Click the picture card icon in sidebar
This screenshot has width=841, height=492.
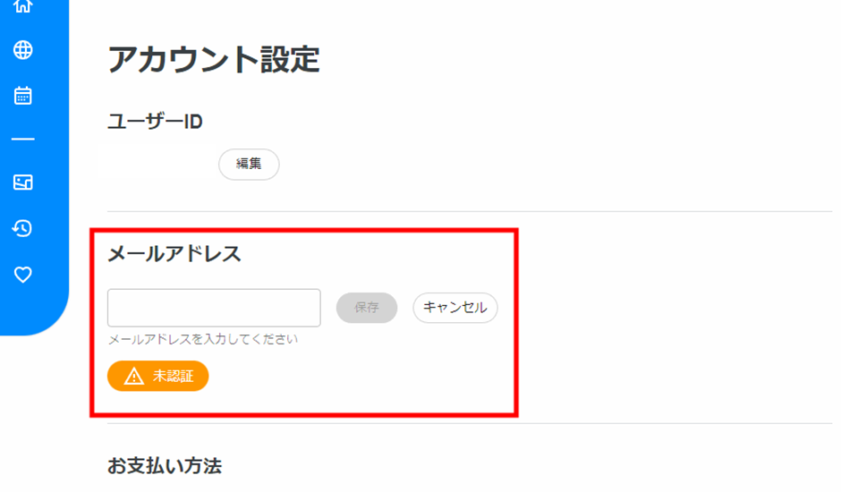[x=23, y=182]
